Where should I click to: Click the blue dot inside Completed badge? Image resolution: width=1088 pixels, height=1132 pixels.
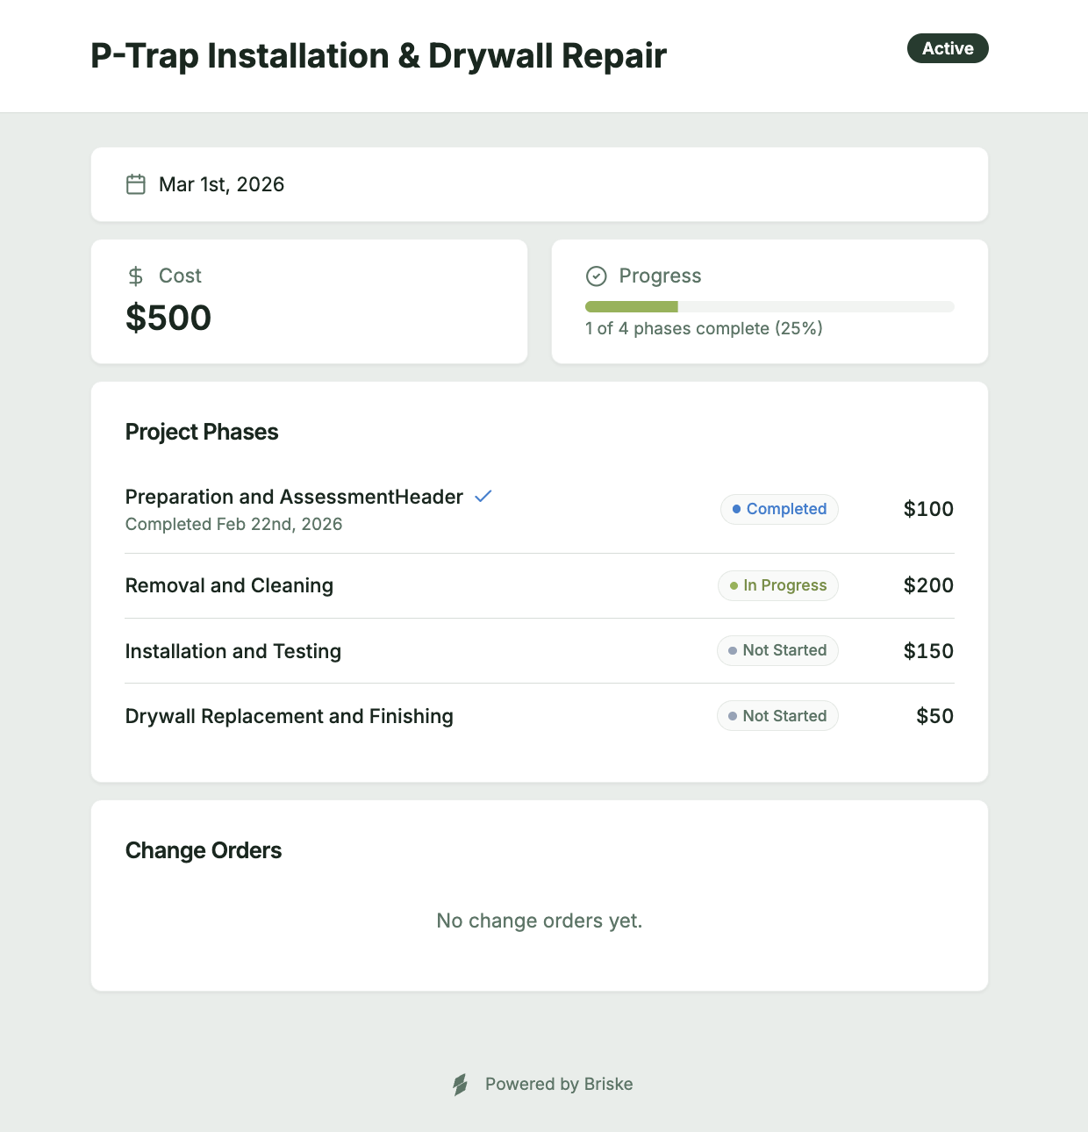(737, 509)
